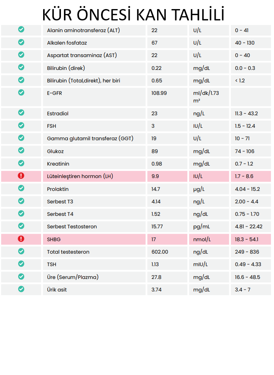
Task: Select the Total testesteron row label
Action: pyautogui.click(x=68, y=252)
